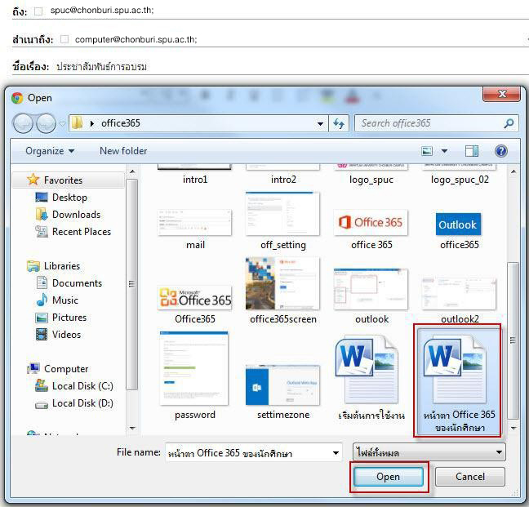
Task: Select the Word document เริ่มต้นการใช้งาน
Action: pos(371,378)
